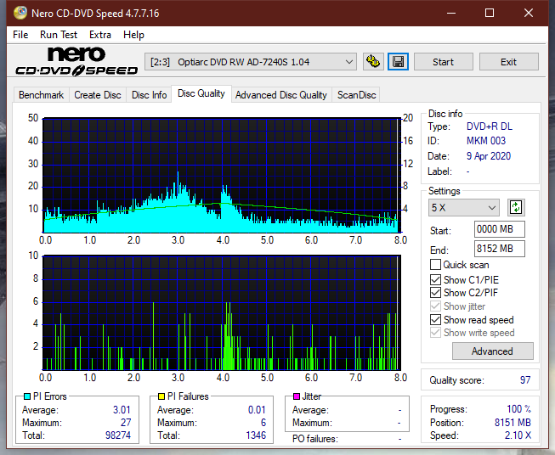Uncheck Show read speed option

(436, 320)
